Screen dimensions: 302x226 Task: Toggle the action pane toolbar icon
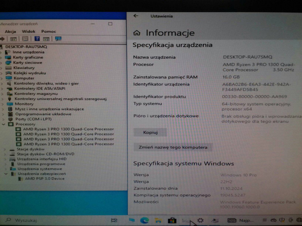pos(46,39)
